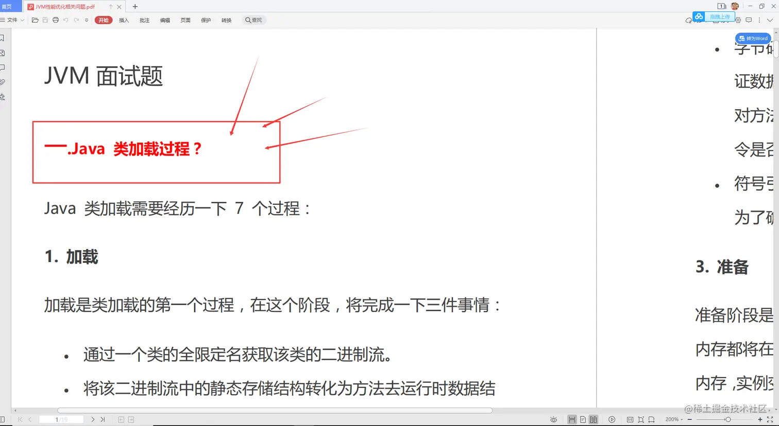Click the undo icon in the toolbar

[x=65, y=20]
